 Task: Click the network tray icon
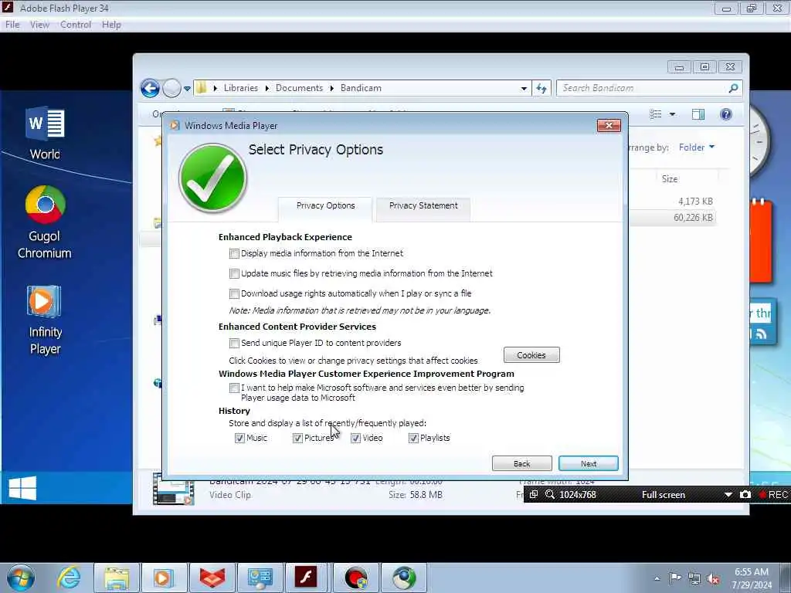coord(694,579)
